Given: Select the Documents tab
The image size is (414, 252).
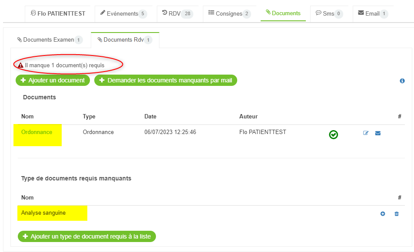Looking at the screenshot, I should (283, 13).
